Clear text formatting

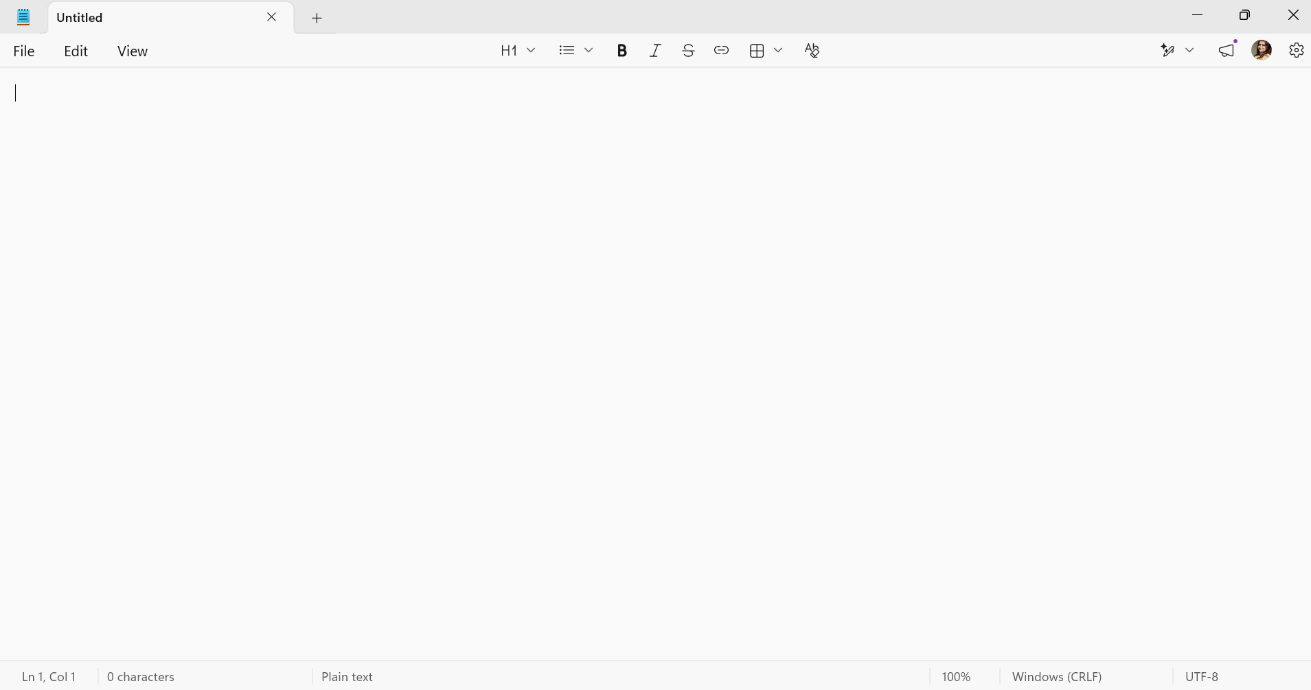812,50
